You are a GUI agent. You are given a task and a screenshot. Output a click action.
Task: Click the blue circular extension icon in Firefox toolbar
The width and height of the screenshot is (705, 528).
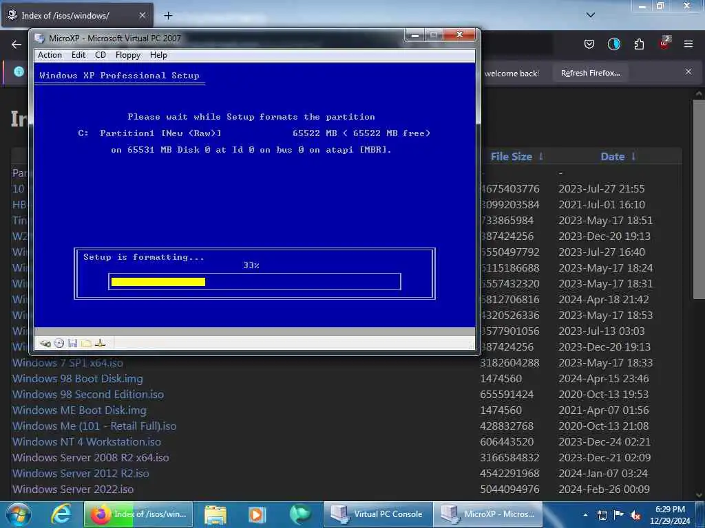point(613,44)
